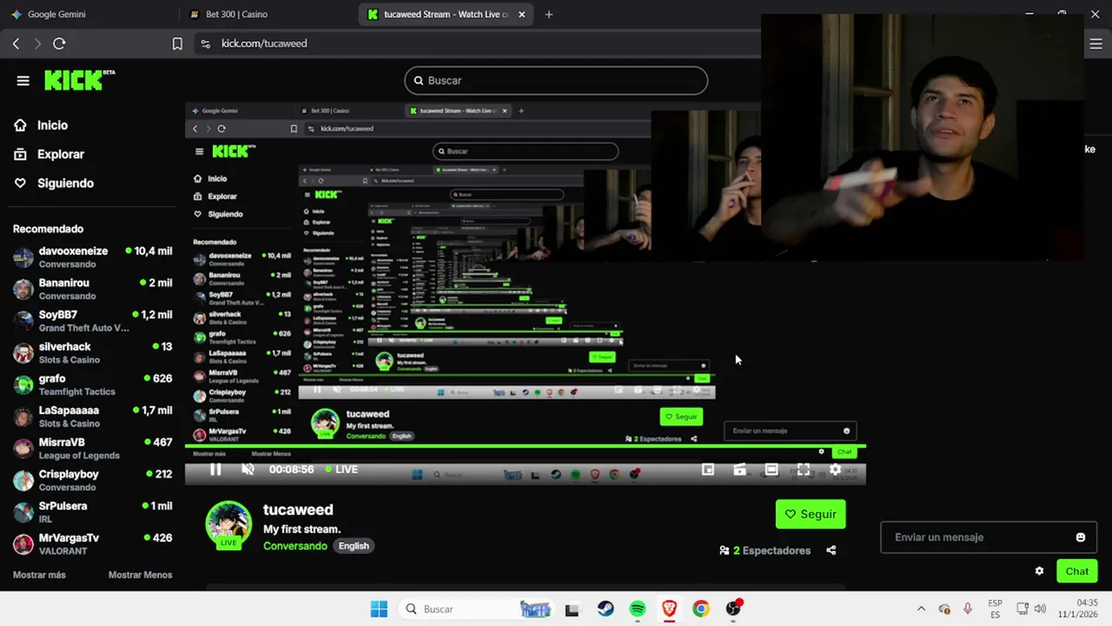Open the Kick sidebar hamburger menu
Screen dimensions: 1112x626
(23, 81)
